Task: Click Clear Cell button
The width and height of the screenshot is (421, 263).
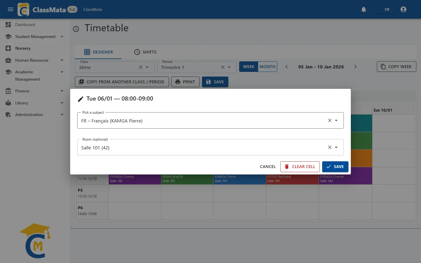Action: [300, 167]
